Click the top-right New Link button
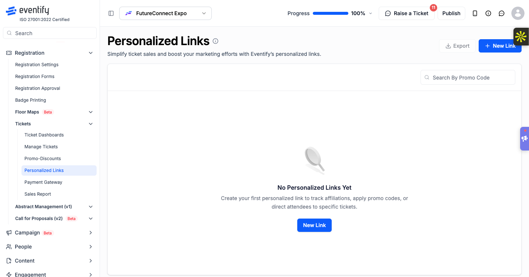Image resolution: width=529 pixels, height=277 pixels. click(x=500, y=46)
